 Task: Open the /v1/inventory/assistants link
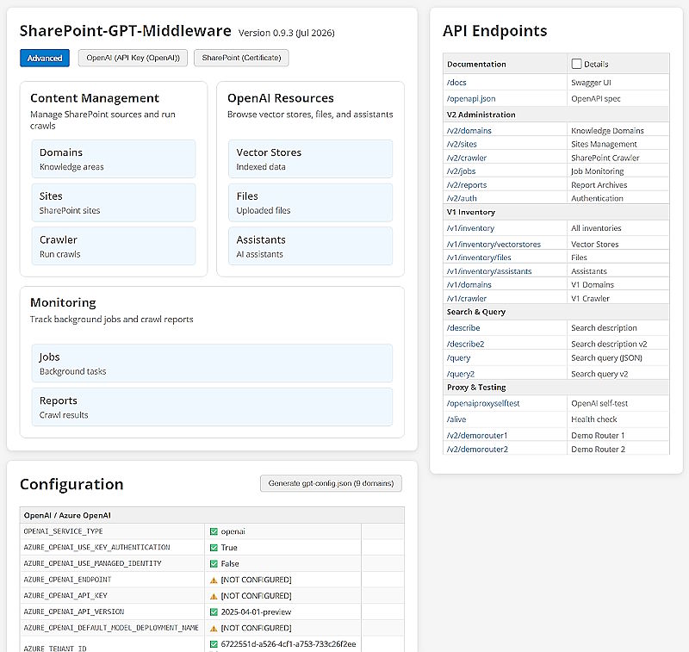pos(489,271)
